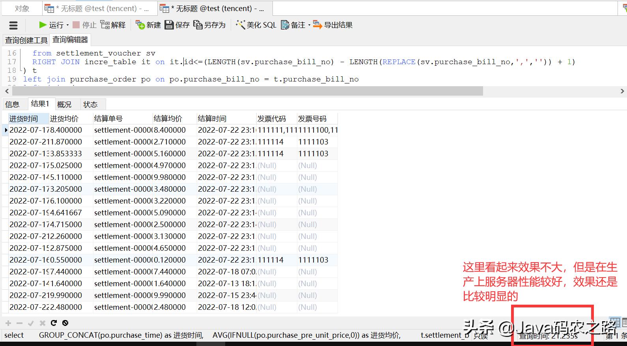The height and width of the screenshot is (346, 627).
Task: Open the 备注 dropdown arrow
Action: 309,25
